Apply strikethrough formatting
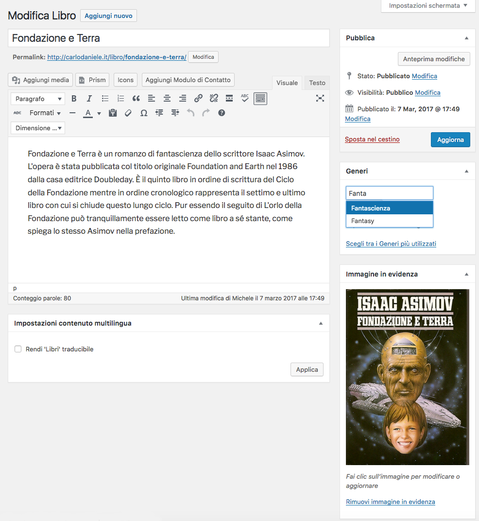This screenshot has height=521, width=479. tap(17, 113)
